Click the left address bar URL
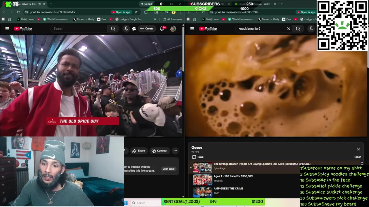Viewport: 369px width, 207px height. click(52, 12)
